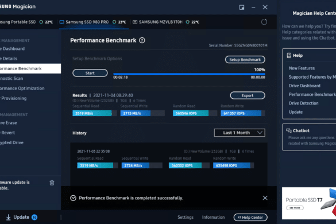Click the SAMSUNG MZVLB1T0H drive icon
Screen dimensions: 336x224
135,22
